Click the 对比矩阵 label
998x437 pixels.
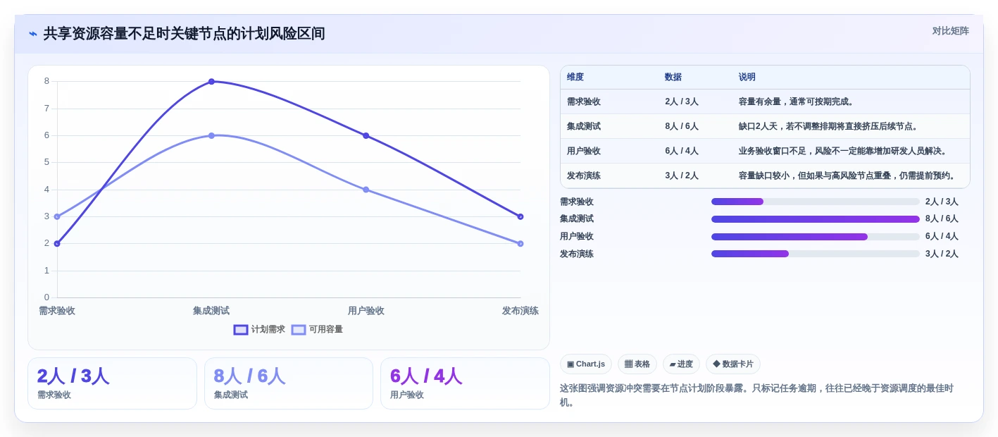950,31
